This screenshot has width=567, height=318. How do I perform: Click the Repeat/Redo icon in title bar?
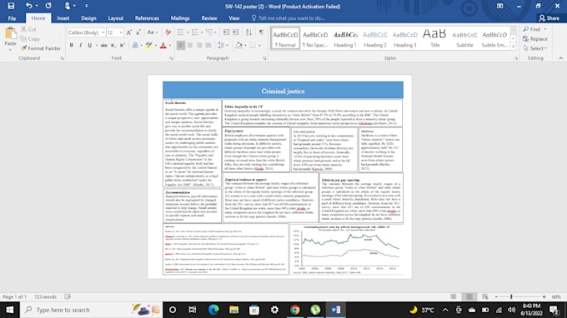click(x=48, y=6)
